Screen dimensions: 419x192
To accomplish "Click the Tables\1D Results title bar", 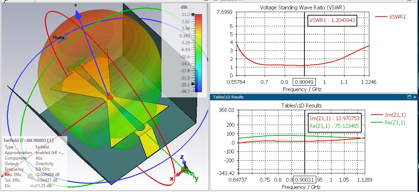I will [314, 97].
